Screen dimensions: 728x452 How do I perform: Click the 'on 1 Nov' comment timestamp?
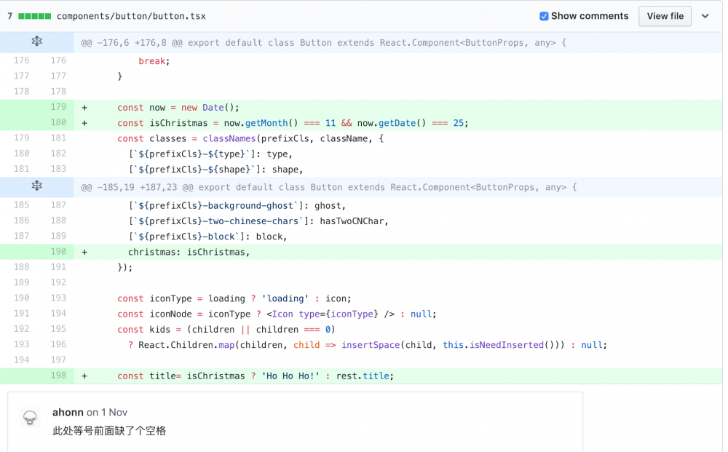point(107,413)
